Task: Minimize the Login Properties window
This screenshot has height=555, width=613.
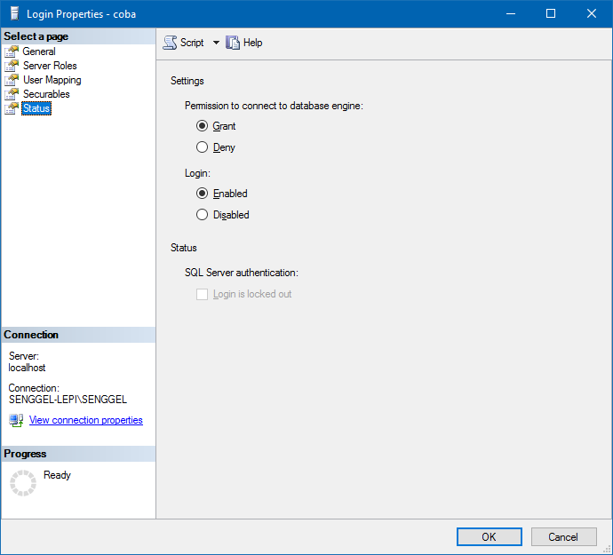Action: 511,13
